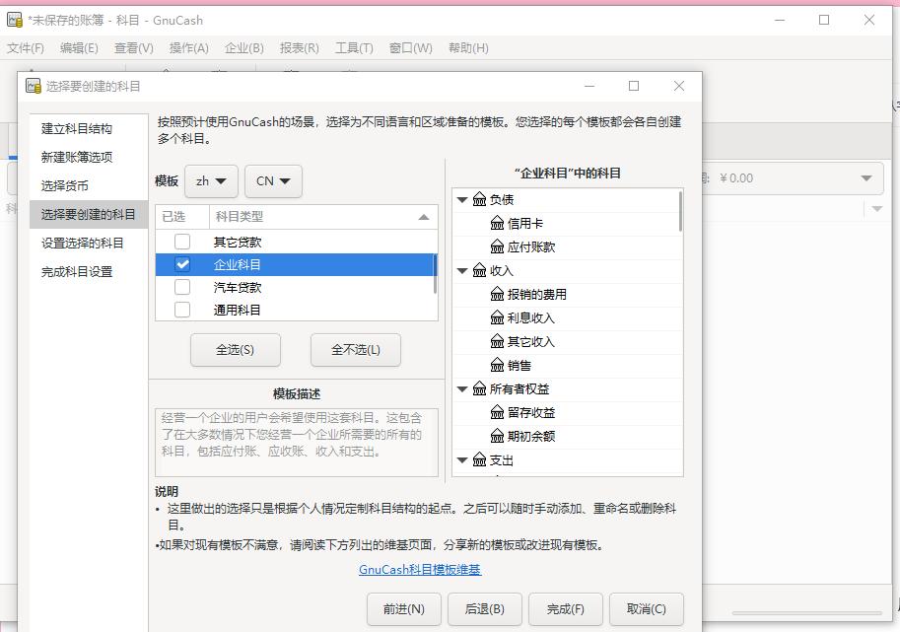Click 后退(B) to go back

tap(484, 609)
